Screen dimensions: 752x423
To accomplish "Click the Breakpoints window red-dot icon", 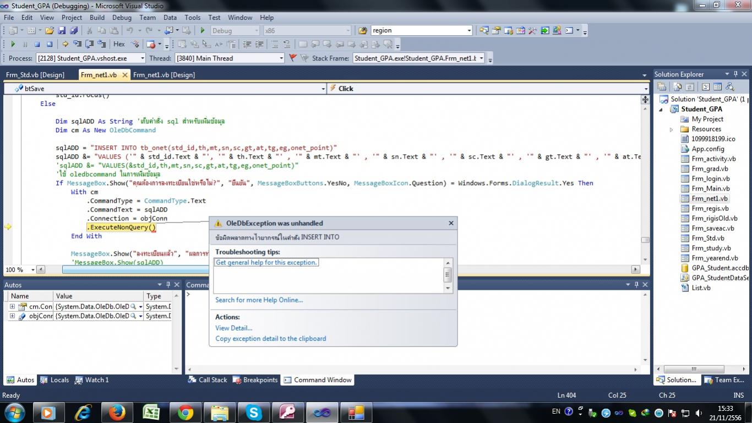I will [x=150, y=44].
